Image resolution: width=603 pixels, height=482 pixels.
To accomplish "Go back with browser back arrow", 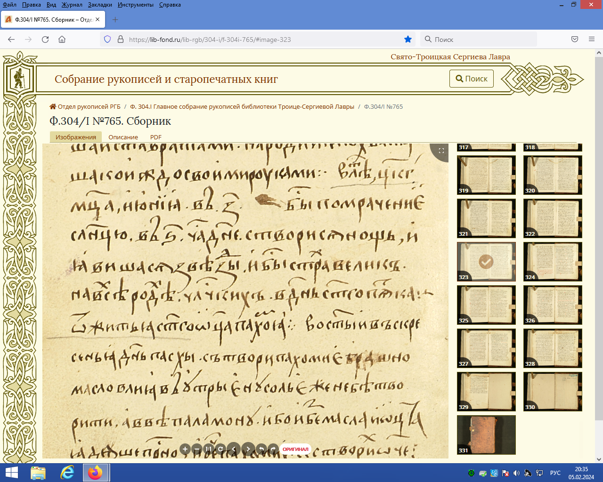I will [x=11, y=40].
